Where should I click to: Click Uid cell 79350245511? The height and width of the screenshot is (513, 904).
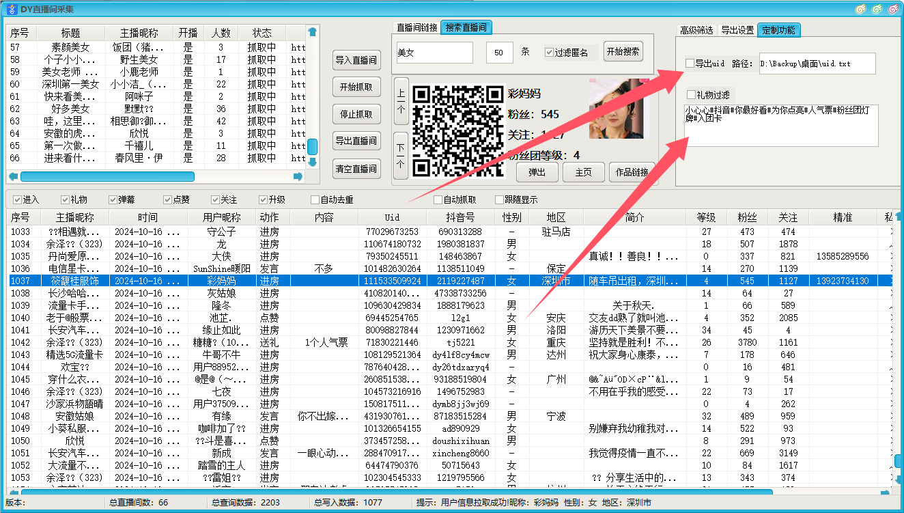pyautogui.click(x=393, y=256)
